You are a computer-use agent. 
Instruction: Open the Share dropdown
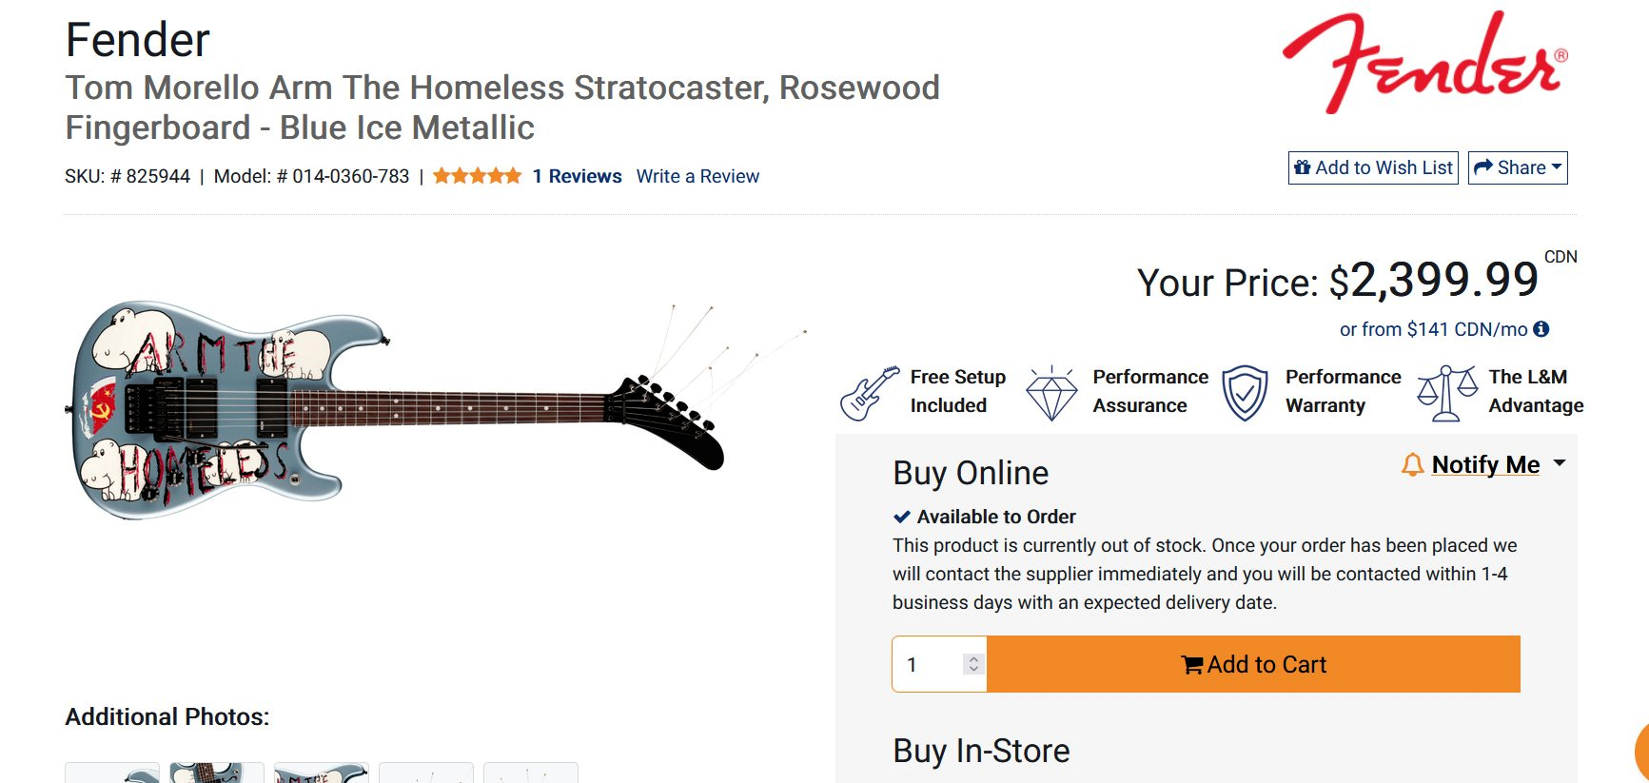tap(1517, 167)
